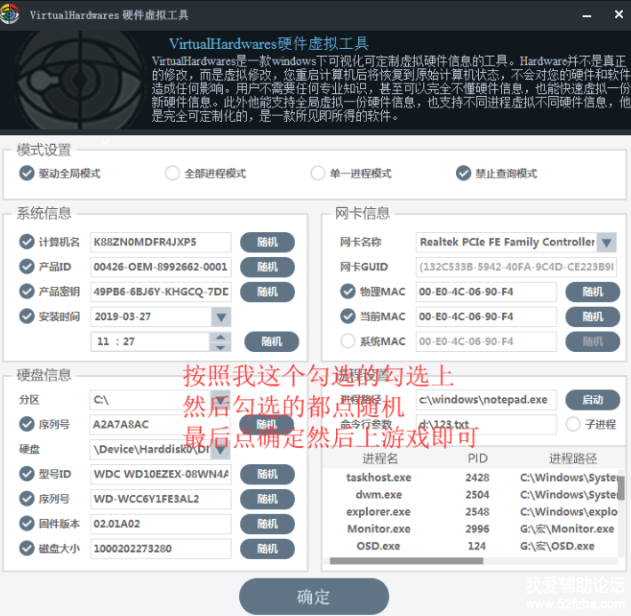This screenshot has width=631, height=616.
Task: Click the 进程名 column header
Action: (x=379, y=458)
